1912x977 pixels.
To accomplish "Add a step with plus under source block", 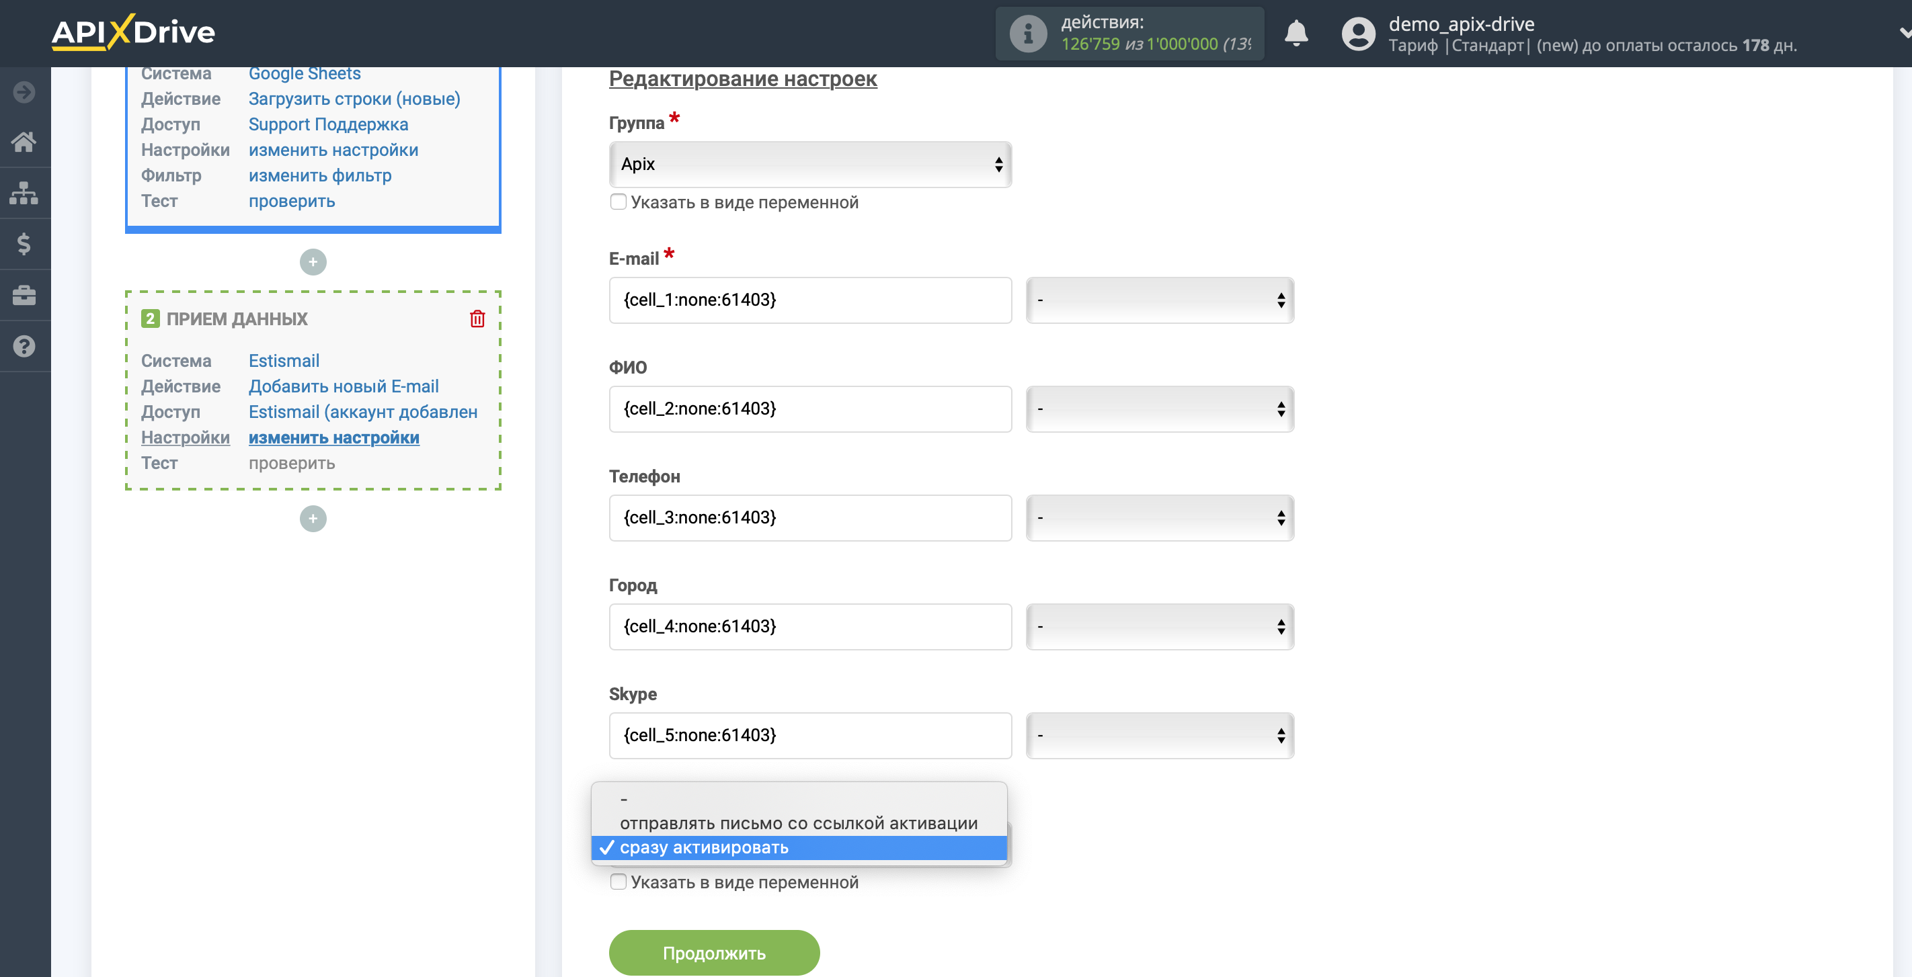I will (x=313, y=262).
